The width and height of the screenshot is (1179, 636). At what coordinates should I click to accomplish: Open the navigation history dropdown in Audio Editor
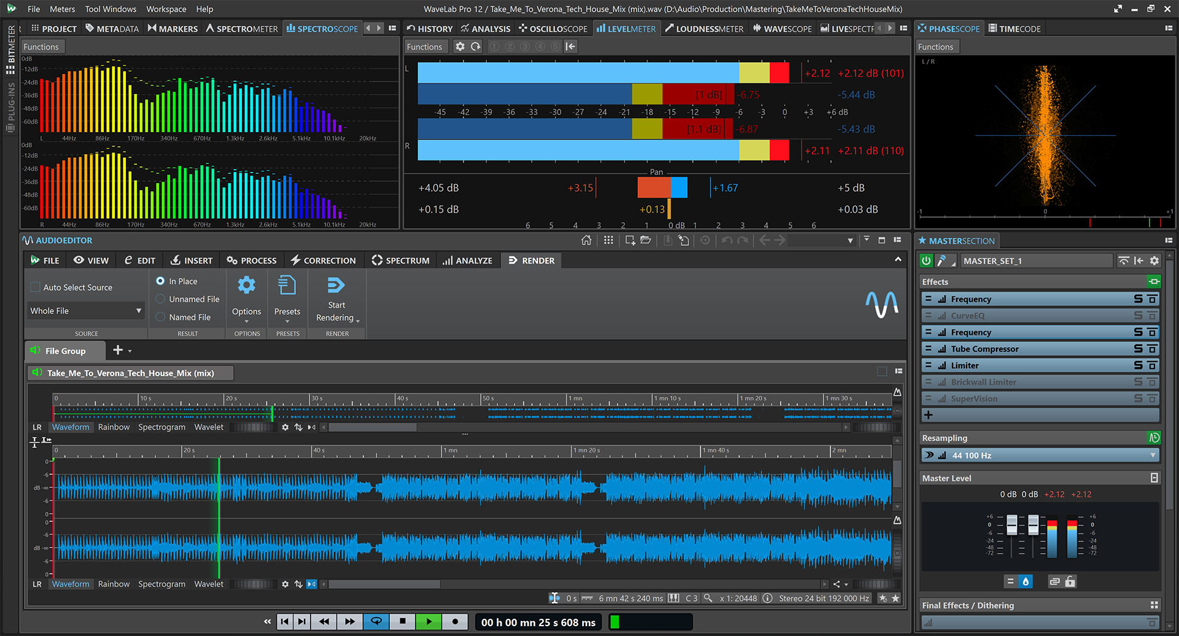pyautogui.click(x=850, y=241)
